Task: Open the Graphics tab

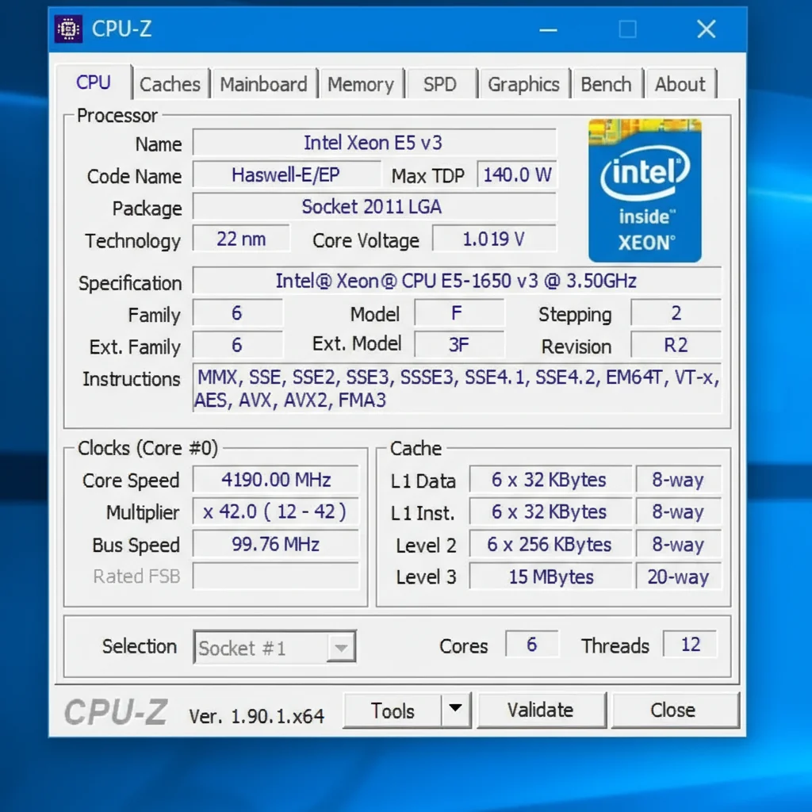Action: tap(523, 84)
